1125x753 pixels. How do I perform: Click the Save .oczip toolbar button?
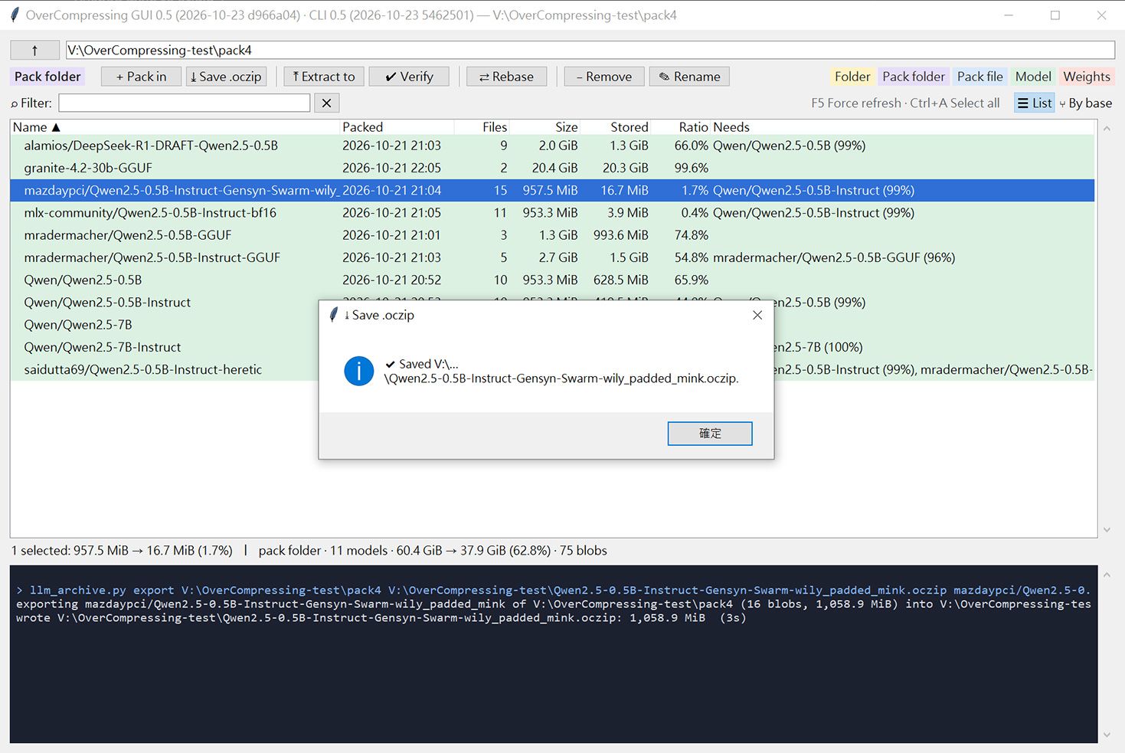point(226,77)
